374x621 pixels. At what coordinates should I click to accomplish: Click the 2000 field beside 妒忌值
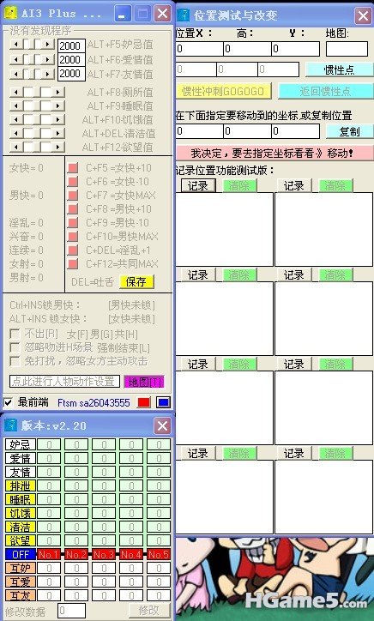coord(71,46)
